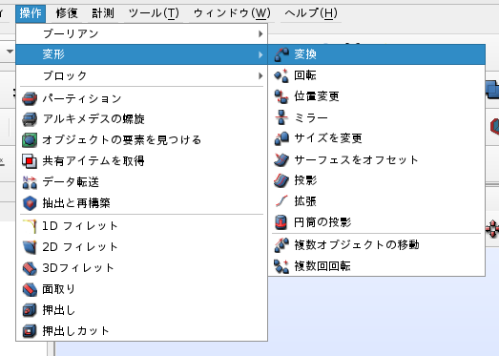499x356 pixels.
Task: Choose 共有アイテムを取得 text entry
Action: pyautogui.click(x=94, y=161)
